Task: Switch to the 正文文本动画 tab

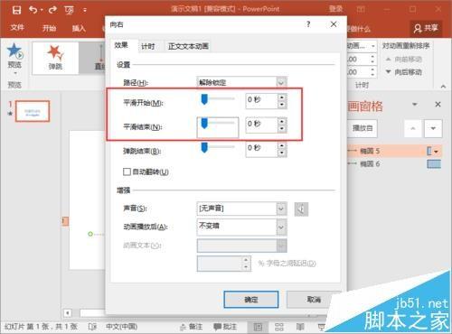Action: [x=188, y=46]
